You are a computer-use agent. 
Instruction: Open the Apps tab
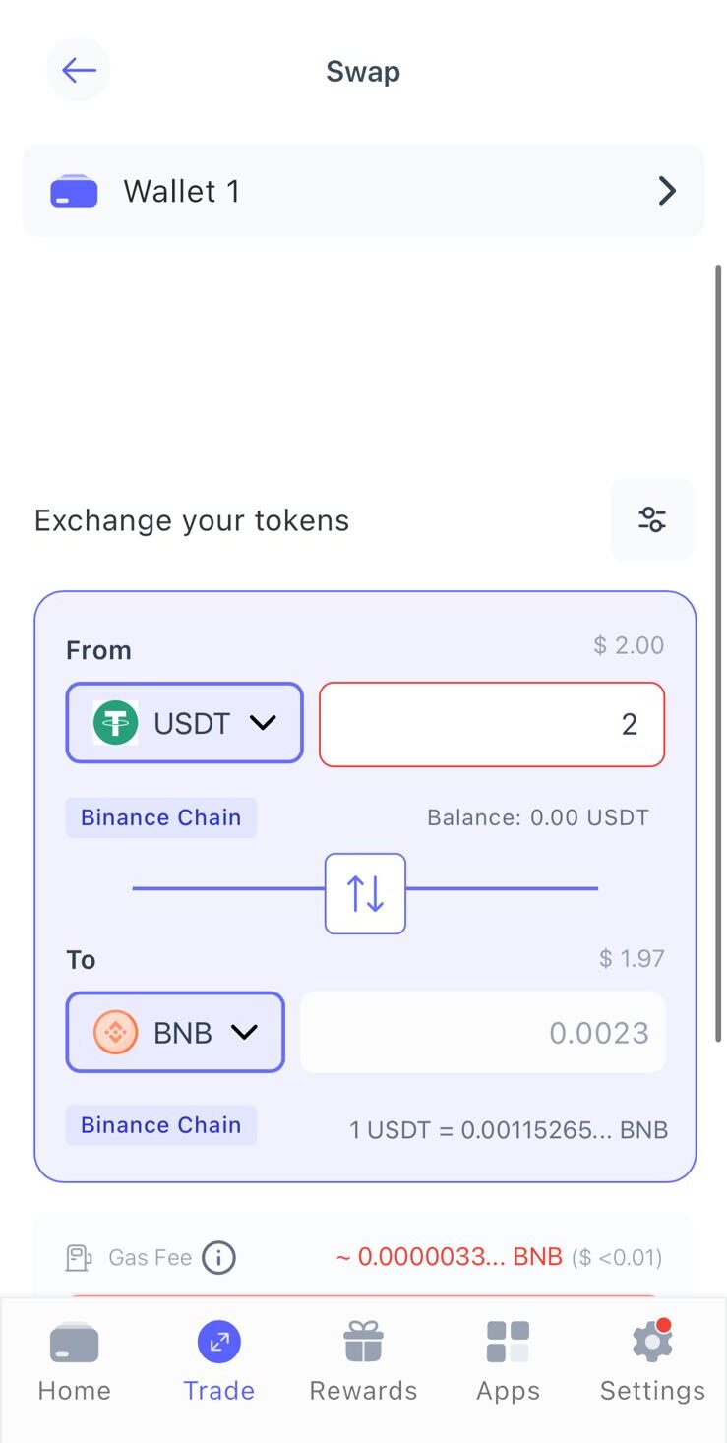(508, 1362)
